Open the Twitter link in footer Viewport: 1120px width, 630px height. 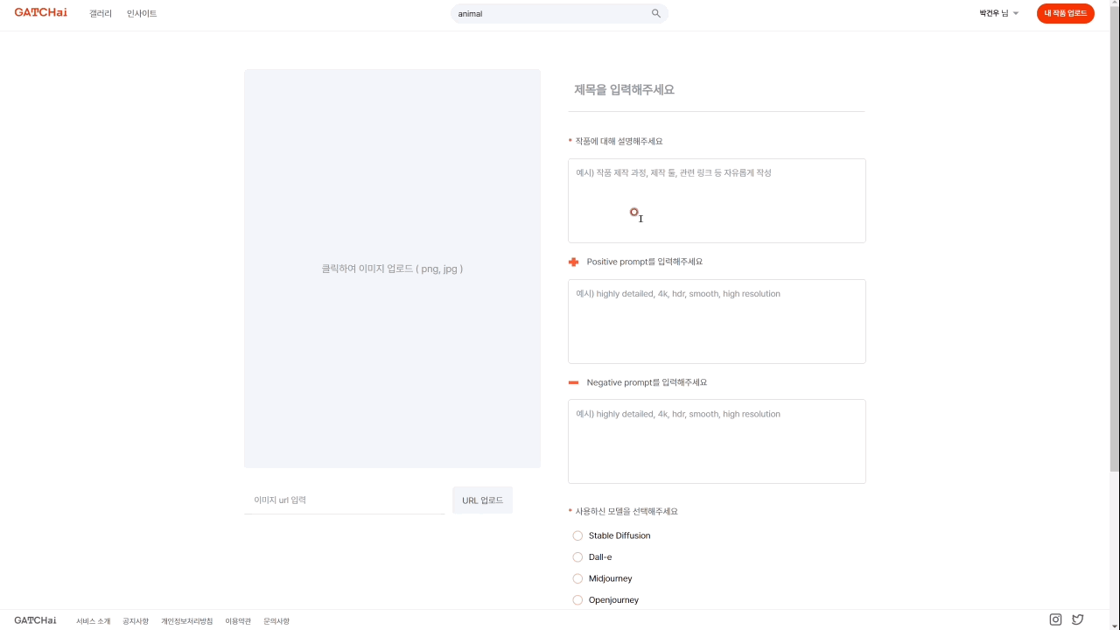click(1077, 619)
